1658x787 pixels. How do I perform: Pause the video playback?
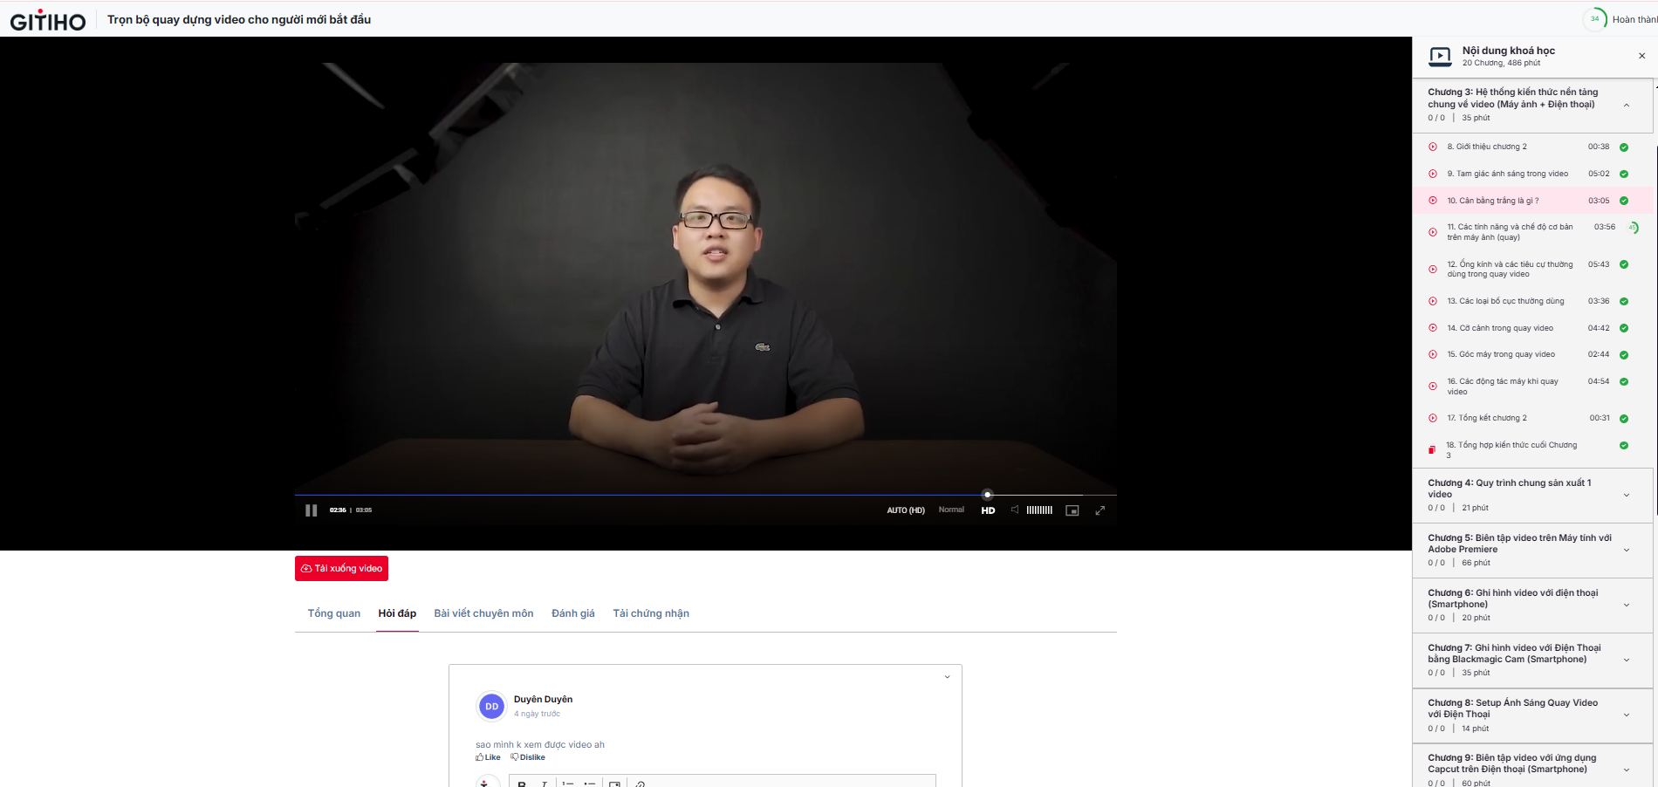pos(312,510)
